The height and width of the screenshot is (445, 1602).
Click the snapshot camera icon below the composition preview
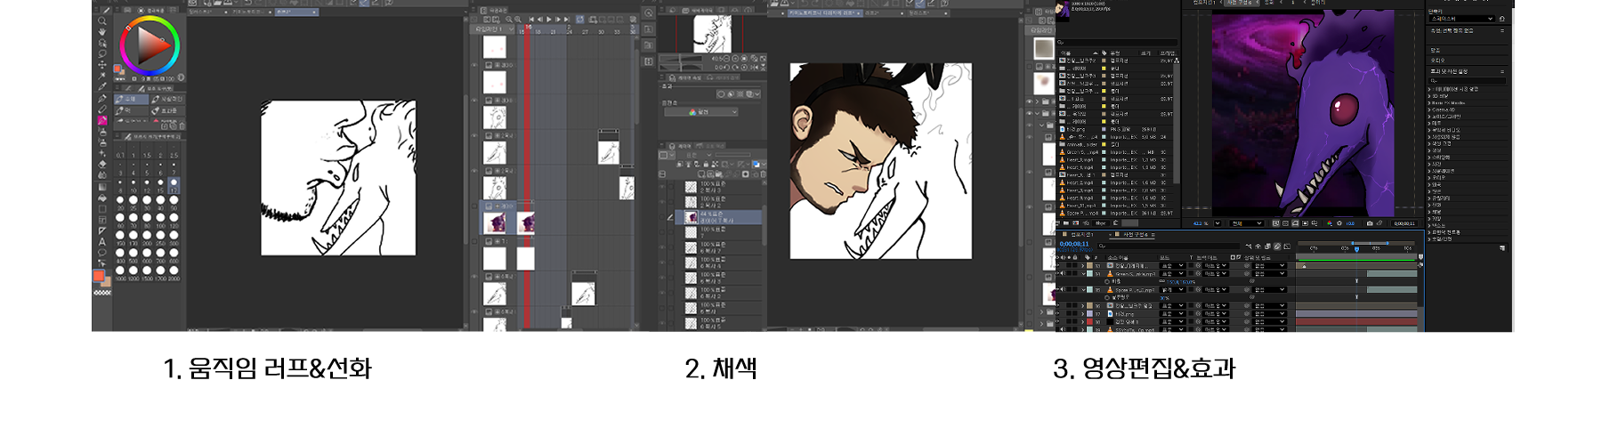tap(1369, 223)
